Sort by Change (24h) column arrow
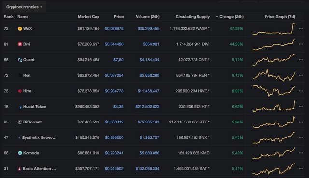The image size is (309, 178). pos(217,17)
